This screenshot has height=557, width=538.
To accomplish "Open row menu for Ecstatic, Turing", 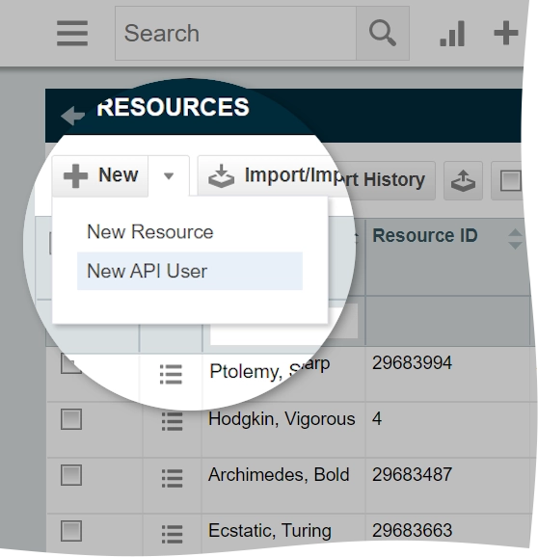I will click(x=172, y=534).
